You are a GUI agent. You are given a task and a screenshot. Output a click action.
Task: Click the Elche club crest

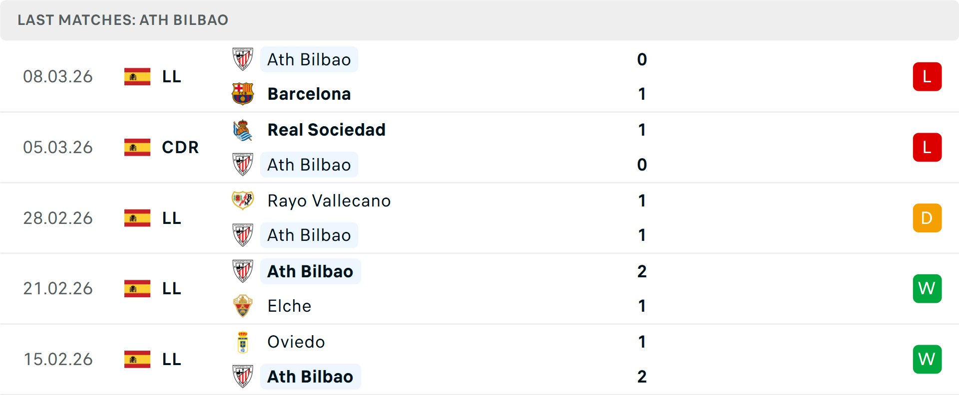pos(243,306)
